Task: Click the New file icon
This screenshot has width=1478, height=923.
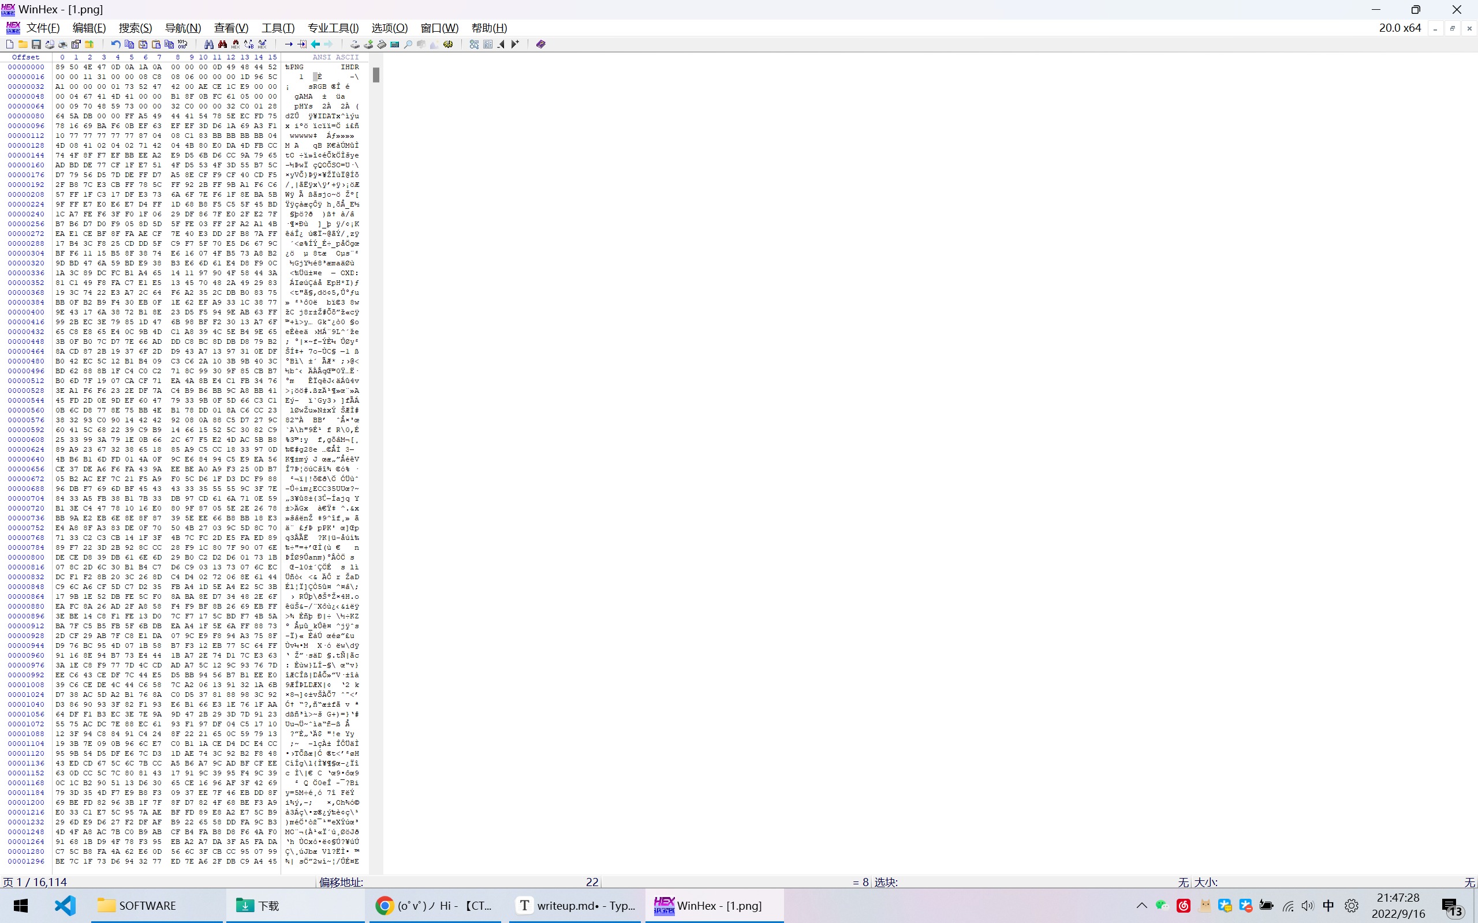Action: point(10,44)
